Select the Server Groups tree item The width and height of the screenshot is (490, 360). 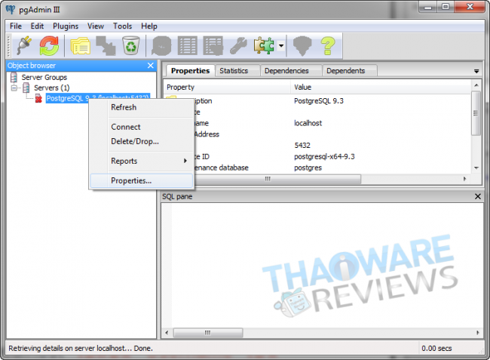tap(44, 77)
